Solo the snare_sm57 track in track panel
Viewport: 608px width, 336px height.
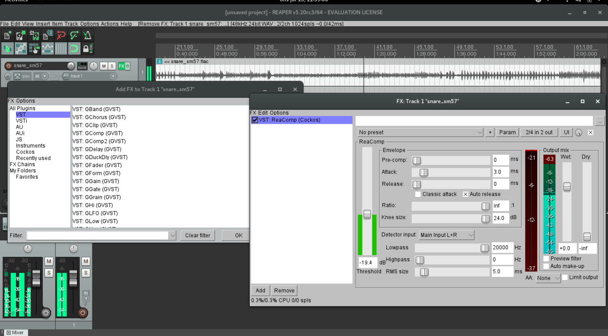pos(112,66)
